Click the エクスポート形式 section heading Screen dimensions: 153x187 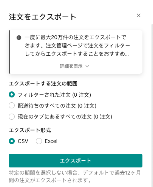[30, 130]
